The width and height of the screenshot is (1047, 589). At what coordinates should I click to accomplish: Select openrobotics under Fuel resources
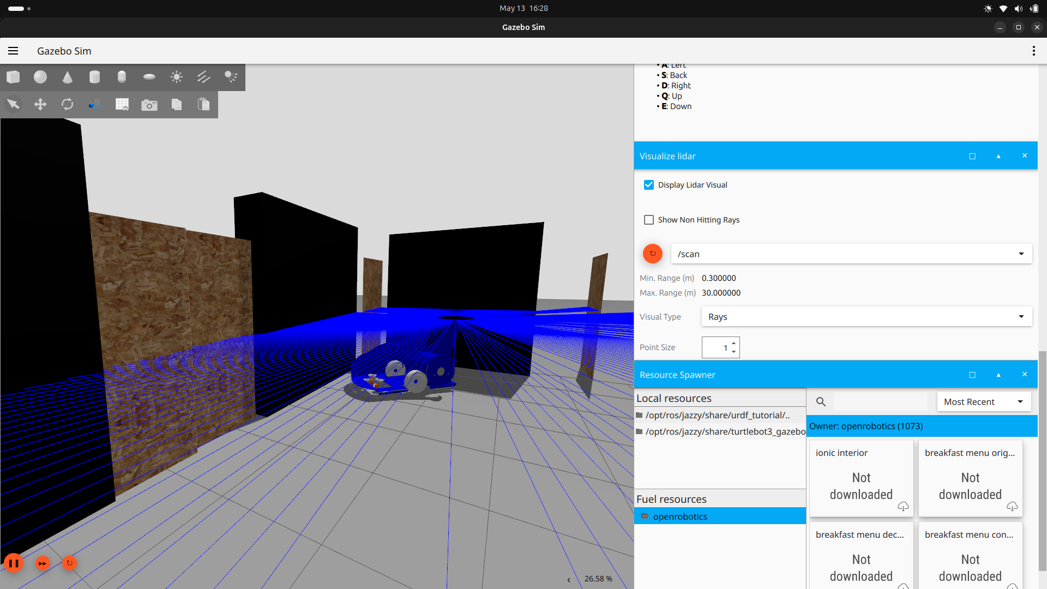[x=679, y=516]
